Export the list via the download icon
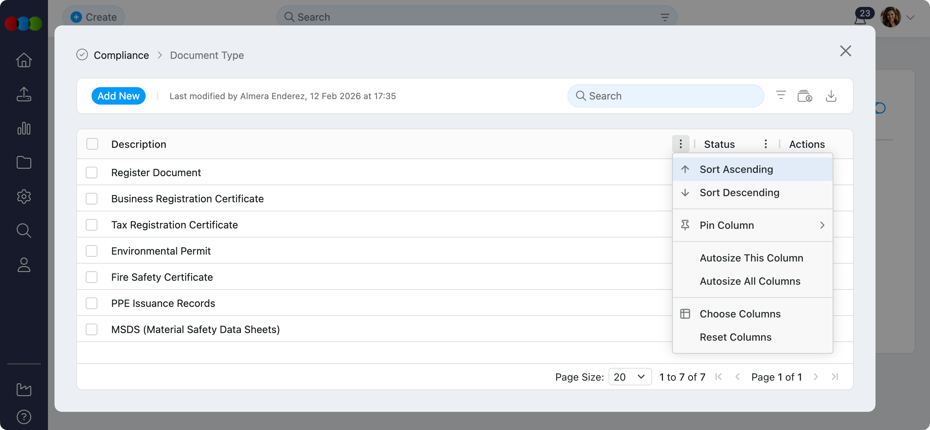This screenshot has width=930, height=430. 832,96
